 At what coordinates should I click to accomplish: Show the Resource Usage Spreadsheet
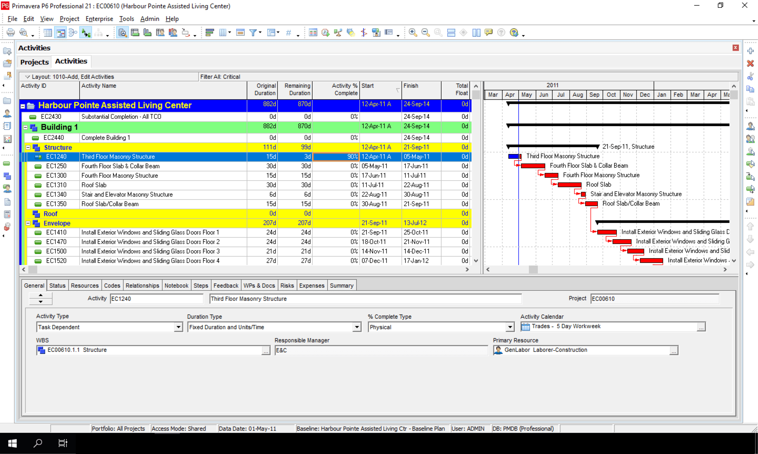point(160,32)
